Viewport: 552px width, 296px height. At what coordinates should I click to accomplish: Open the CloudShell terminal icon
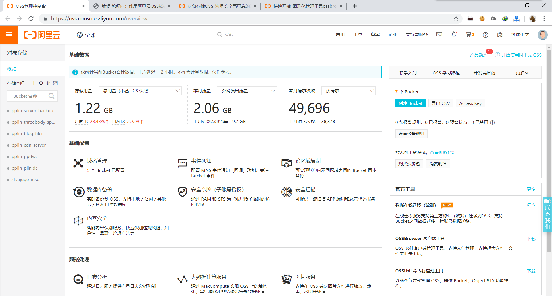click(x=439, y=34)
